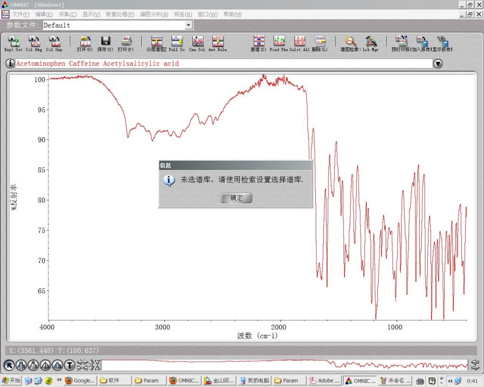484x387 pixels.
Task: Open the Expt Set experiment setup tool
Action: (13, 43)
